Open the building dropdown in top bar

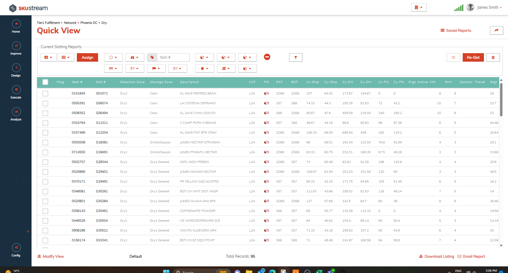coord(419,7)
